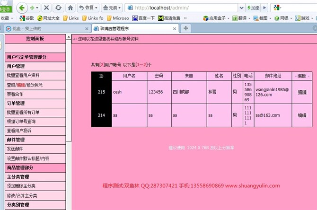The width and height of the screenshot is (317, 210).
Task: Click the green back arrow button
Action: point(22,8)
